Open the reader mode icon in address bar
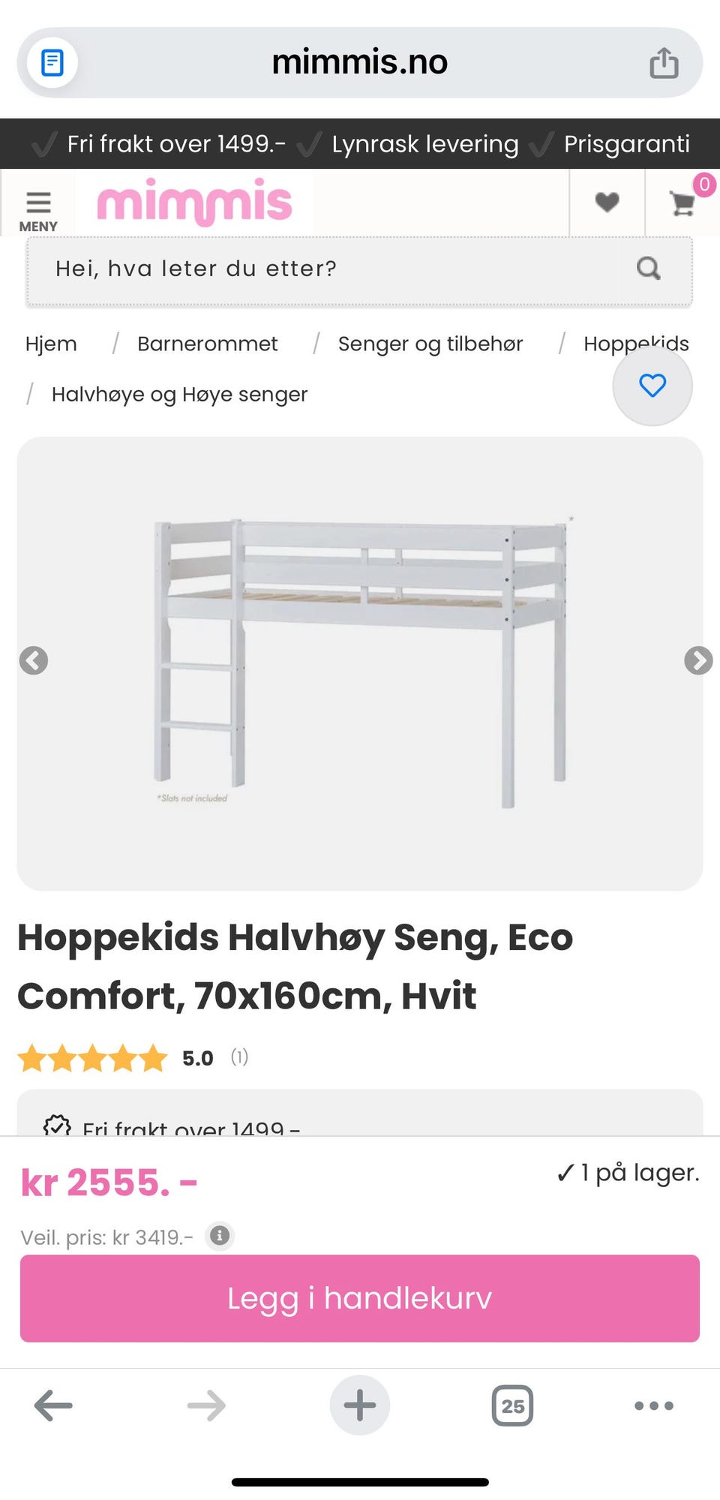This screenshot has height=1500, width=720. (52, 63)
